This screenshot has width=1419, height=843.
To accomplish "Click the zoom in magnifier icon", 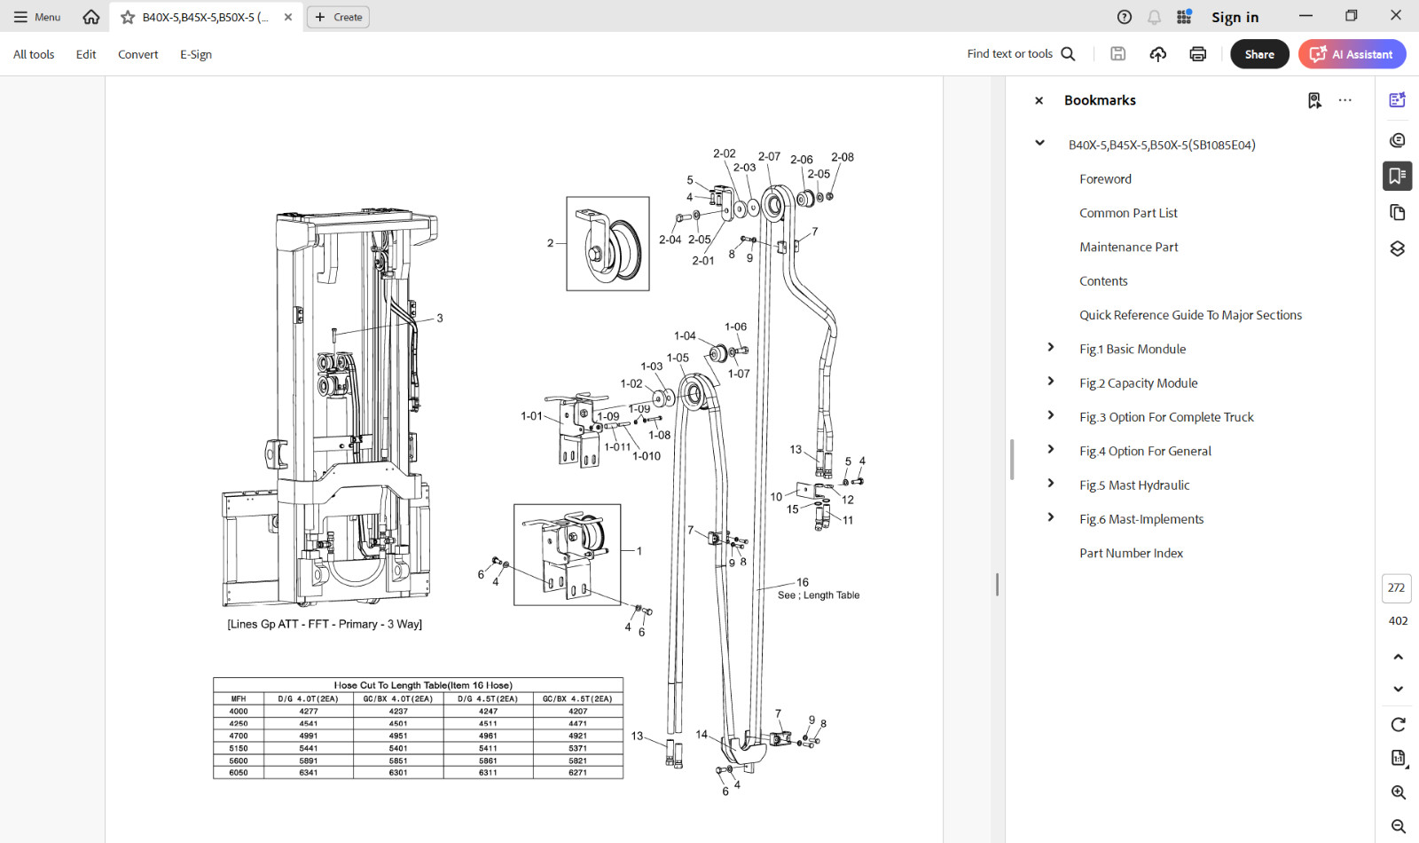I will pos(1398,792).
